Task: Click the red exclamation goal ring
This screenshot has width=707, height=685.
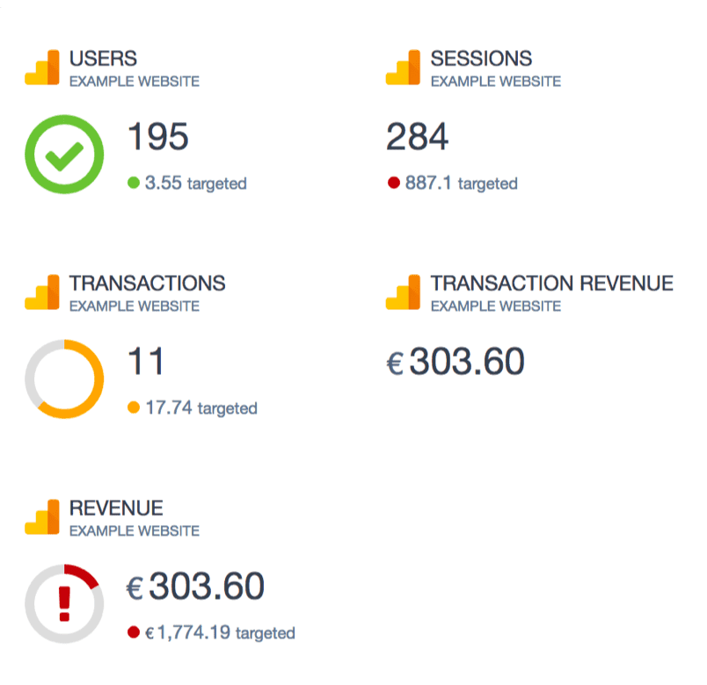Action: point(64,604)
